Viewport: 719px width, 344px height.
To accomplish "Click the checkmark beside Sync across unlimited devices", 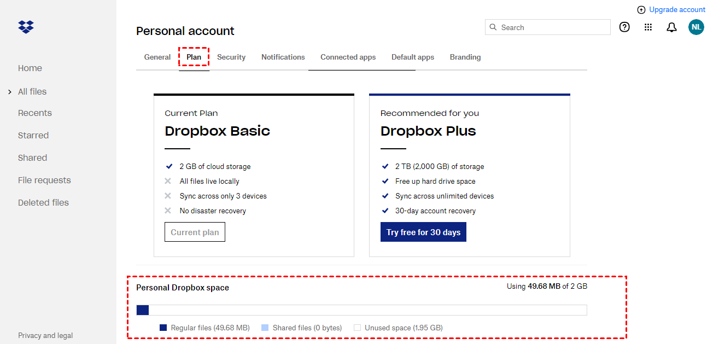I will (384, 196).
